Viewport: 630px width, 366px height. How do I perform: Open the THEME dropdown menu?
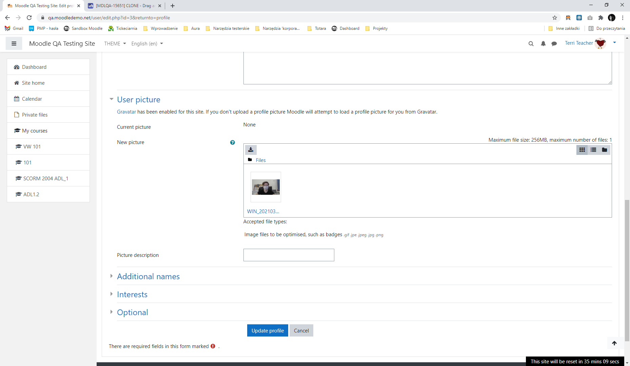coord(115,43)
